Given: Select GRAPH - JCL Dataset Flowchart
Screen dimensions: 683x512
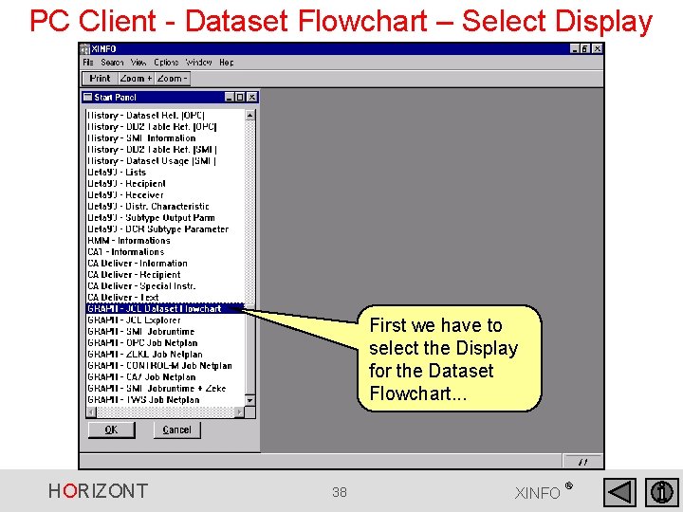Looking at the screenshot, I should coord(165,308).
